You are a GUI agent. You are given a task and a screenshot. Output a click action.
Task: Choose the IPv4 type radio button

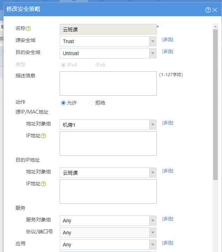tap(64, 65)
